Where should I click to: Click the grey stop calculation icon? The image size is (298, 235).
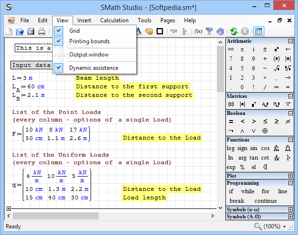pos(245,31)
